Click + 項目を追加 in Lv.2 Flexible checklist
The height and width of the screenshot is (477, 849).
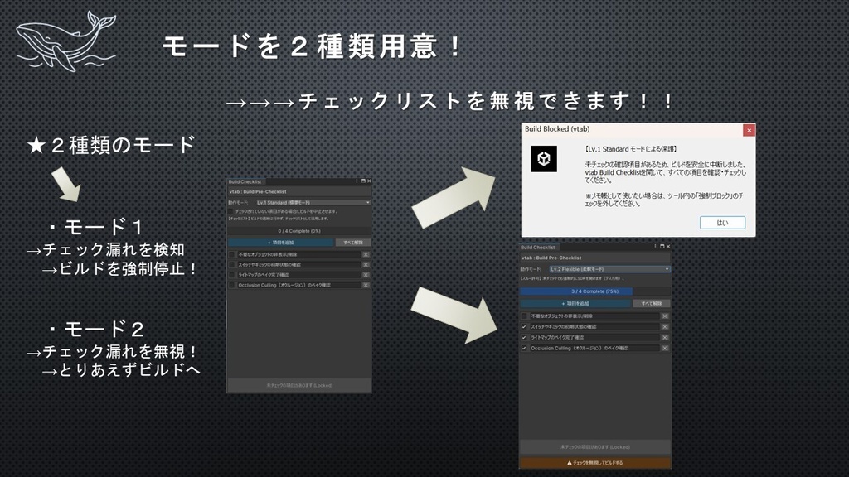pyautogui.click(x=575, y=303)
